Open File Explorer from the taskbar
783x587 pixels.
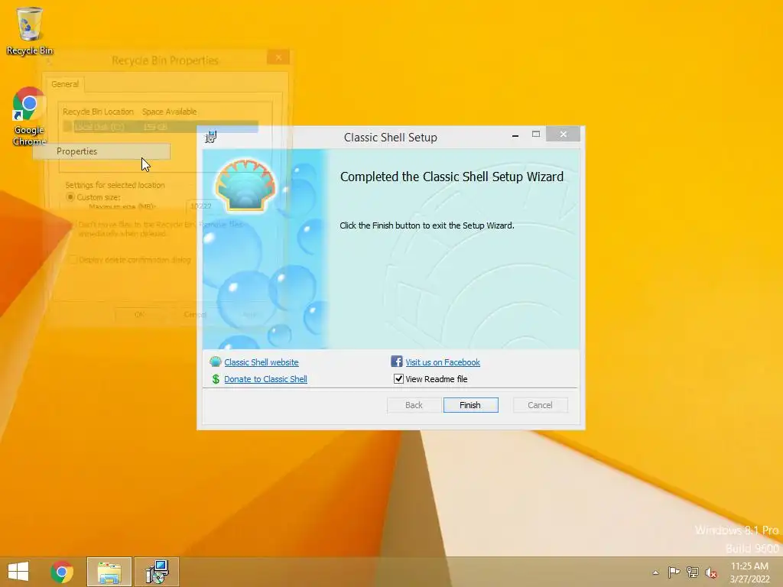tap(109, 572)
